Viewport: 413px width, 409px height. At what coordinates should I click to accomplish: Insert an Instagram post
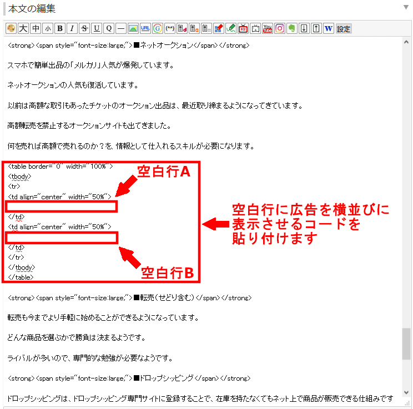[280, 28]
